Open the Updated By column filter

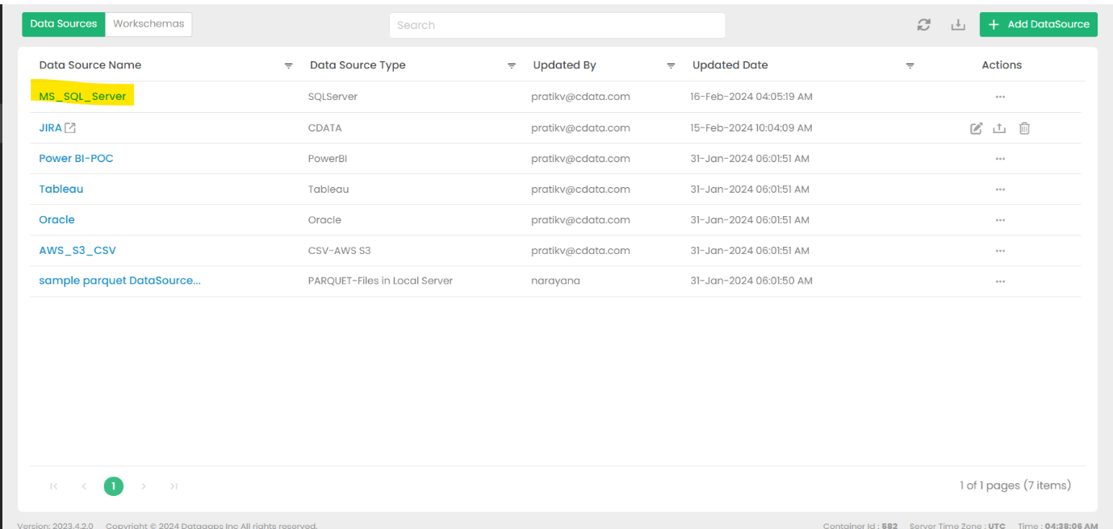671,66
